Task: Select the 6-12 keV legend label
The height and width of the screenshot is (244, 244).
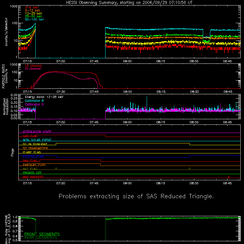Action: click(33, 10)
